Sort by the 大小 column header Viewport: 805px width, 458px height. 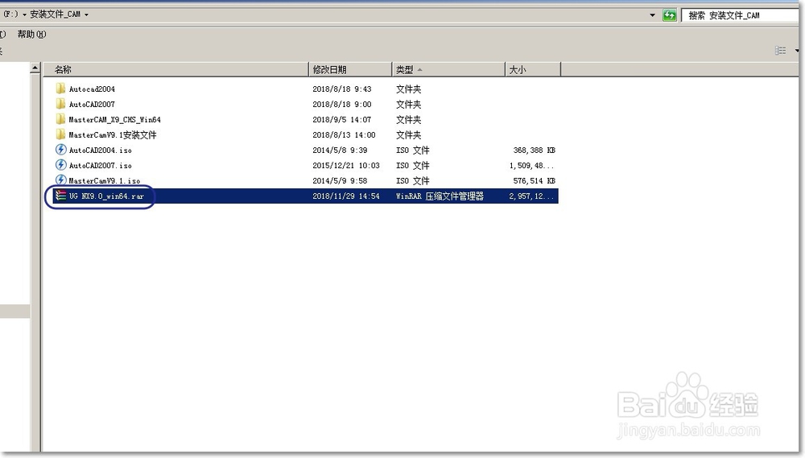click(x=533, y=69)
